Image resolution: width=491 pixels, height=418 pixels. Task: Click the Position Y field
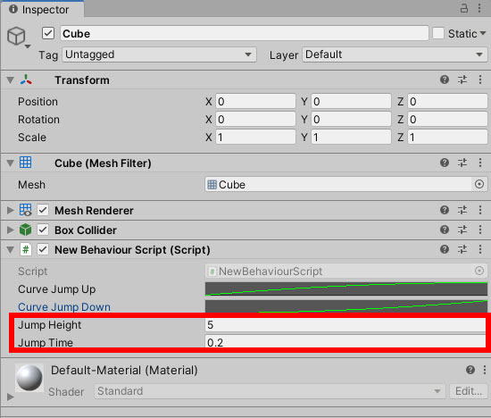(351, 102)
